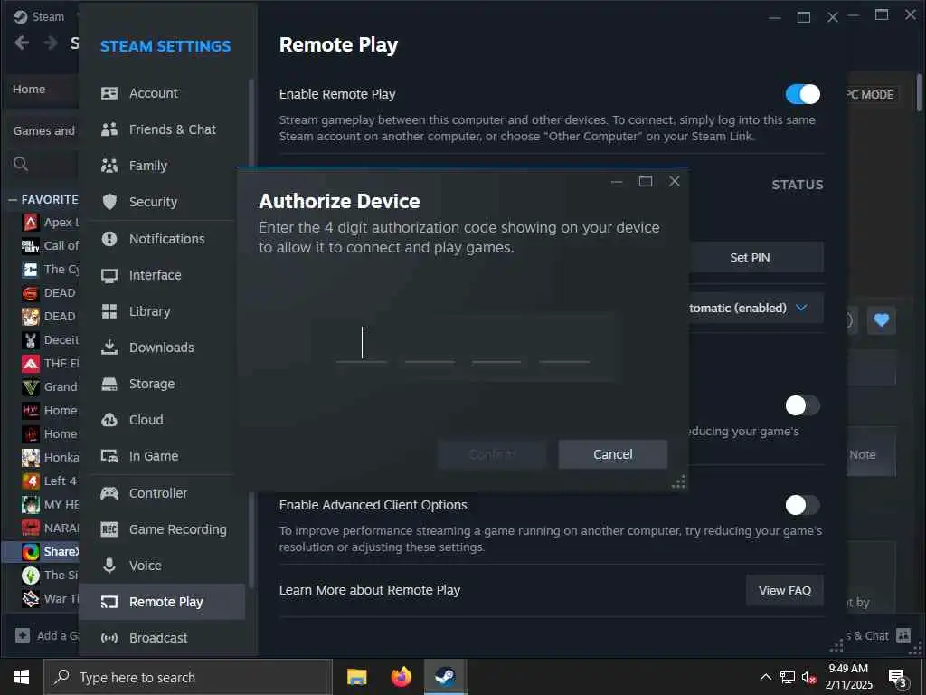Screen dimensions: 926x695
Task: Show hidden system tray icons
Action: pyautogui.click(x=765, y=677)
